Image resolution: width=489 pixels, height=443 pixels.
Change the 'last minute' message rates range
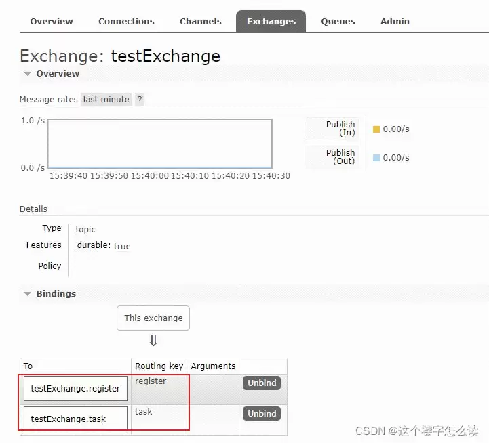pyautogui.click(x=106, y=99)
